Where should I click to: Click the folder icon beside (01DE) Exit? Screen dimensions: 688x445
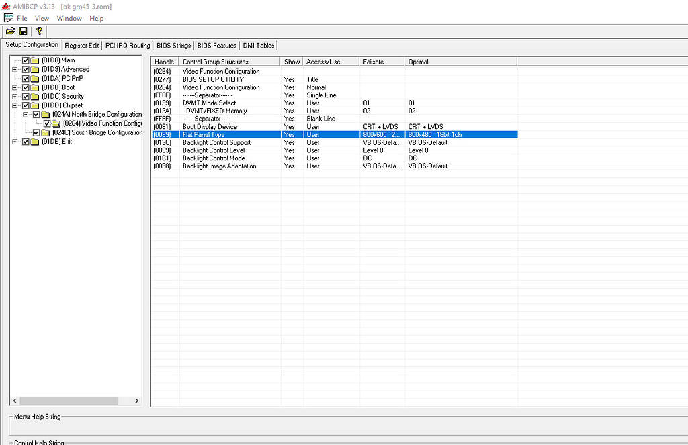pyautogui.click(x=34, y=141)
